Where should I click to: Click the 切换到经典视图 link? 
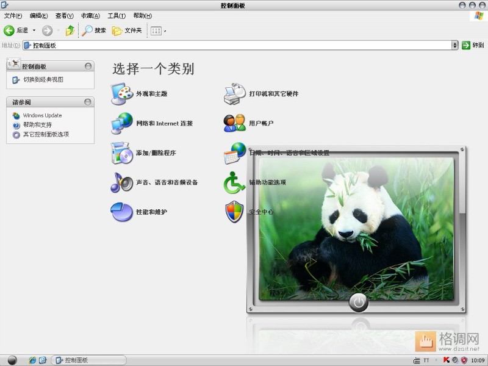click(43, 80)
